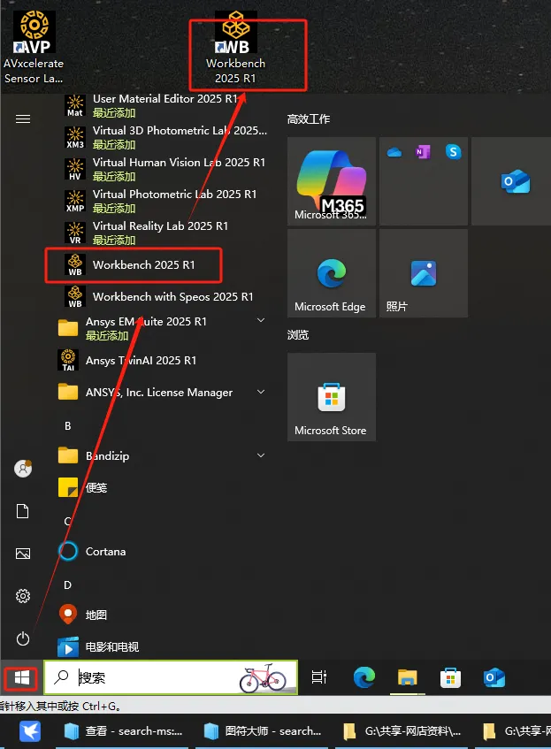Switch to 图符大师 - search window
The image size is (551, 749).
pos(263,730)
